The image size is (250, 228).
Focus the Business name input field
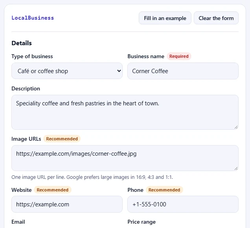(183, 71)
